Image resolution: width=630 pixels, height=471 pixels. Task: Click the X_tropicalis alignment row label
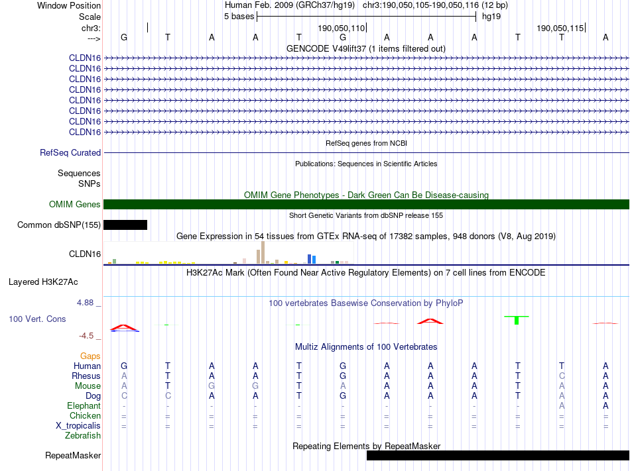[x=78, y=426]
